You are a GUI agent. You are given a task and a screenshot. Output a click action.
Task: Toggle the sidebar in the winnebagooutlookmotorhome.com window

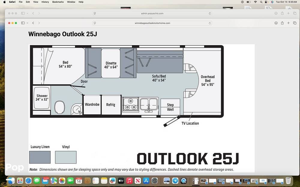pyautogui.click(x=23, y=23)
